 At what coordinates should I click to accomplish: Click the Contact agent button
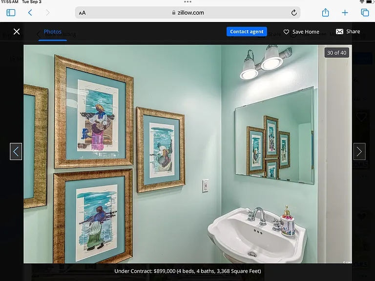tap(247, 32)
